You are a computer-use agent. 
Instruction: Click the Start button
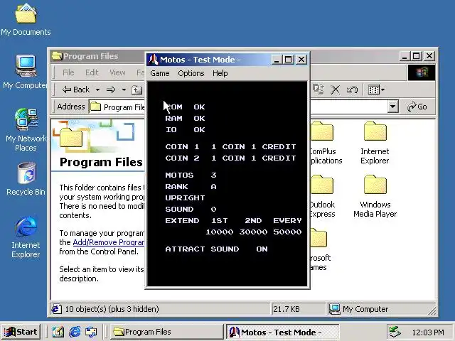(21, 332)
